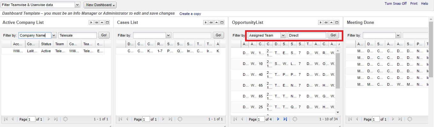Open Company Name filter dropdown in Active Company List
This screenshot has height=127, width=434.
pyautogui.click(x=54, y=35)
